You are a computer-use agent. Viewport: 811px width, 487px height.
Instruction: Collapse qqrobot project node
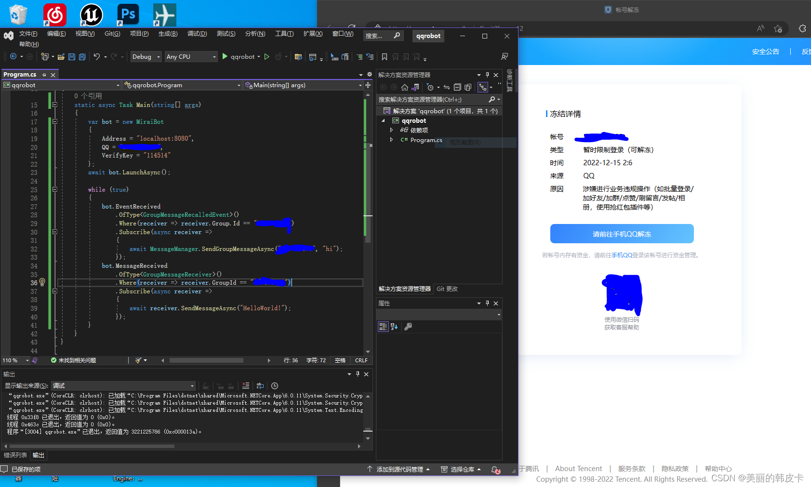point(384,120)
